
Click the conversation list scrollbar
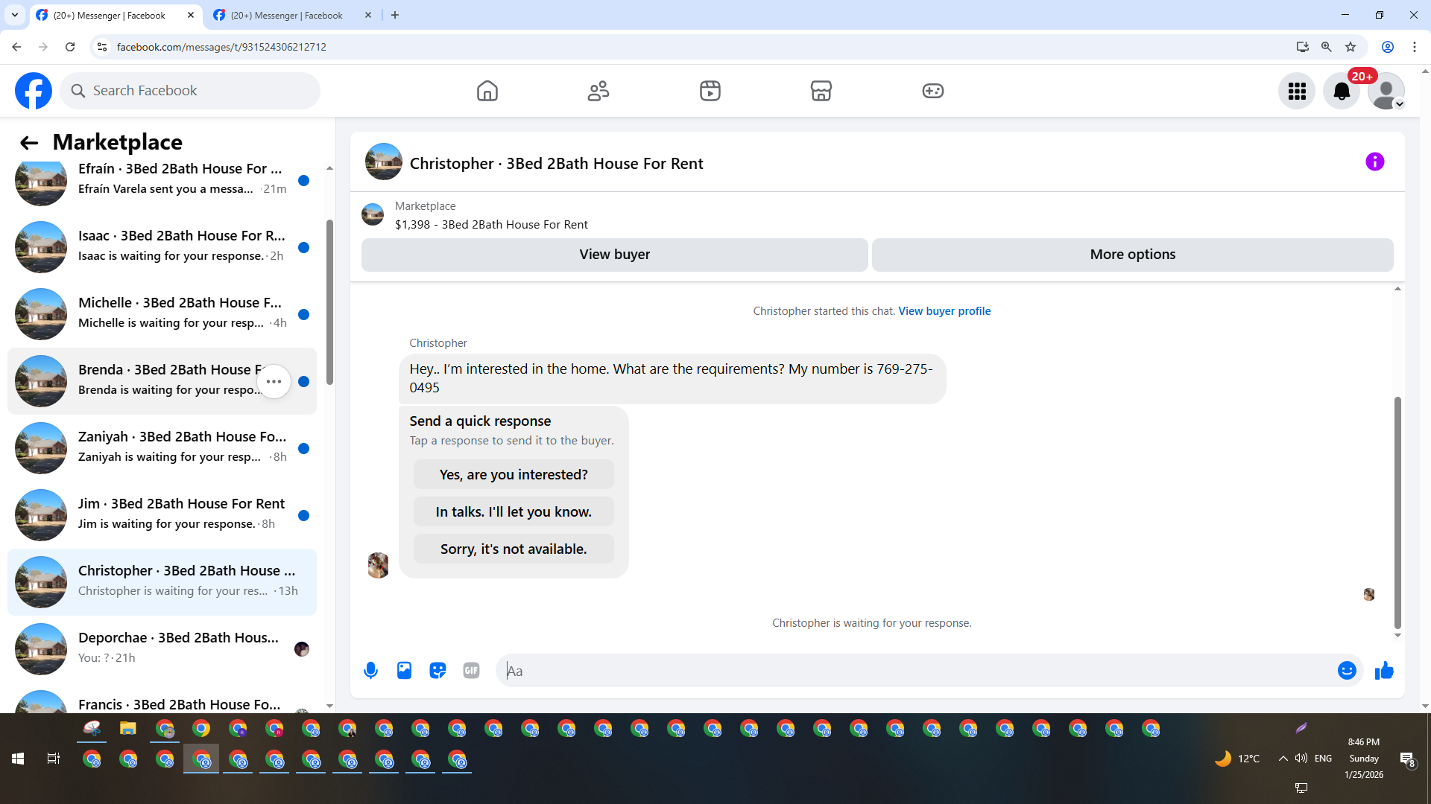click(329, 302)
